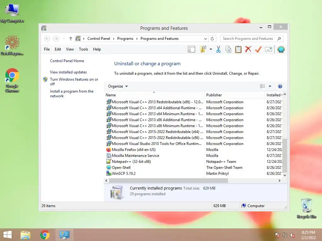This screenshot has height=241, width=322.
Task: Click the Control Panel breadcrumb segment
Action: [98, 39]
